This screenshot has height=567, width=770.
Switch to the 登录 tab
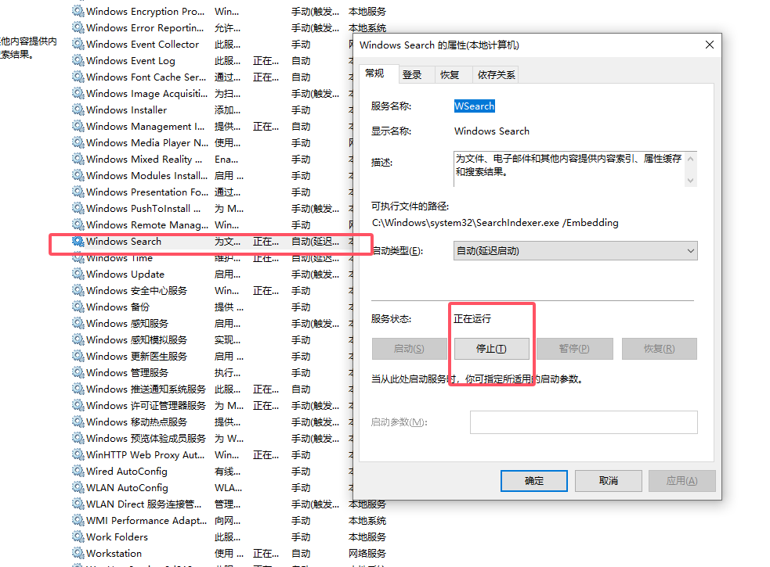click(412, 75)
